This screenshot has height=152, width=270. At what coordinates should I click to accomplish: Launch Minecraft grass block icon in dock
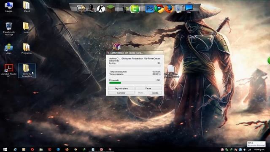pyautogui.click(x=111, y=9)
